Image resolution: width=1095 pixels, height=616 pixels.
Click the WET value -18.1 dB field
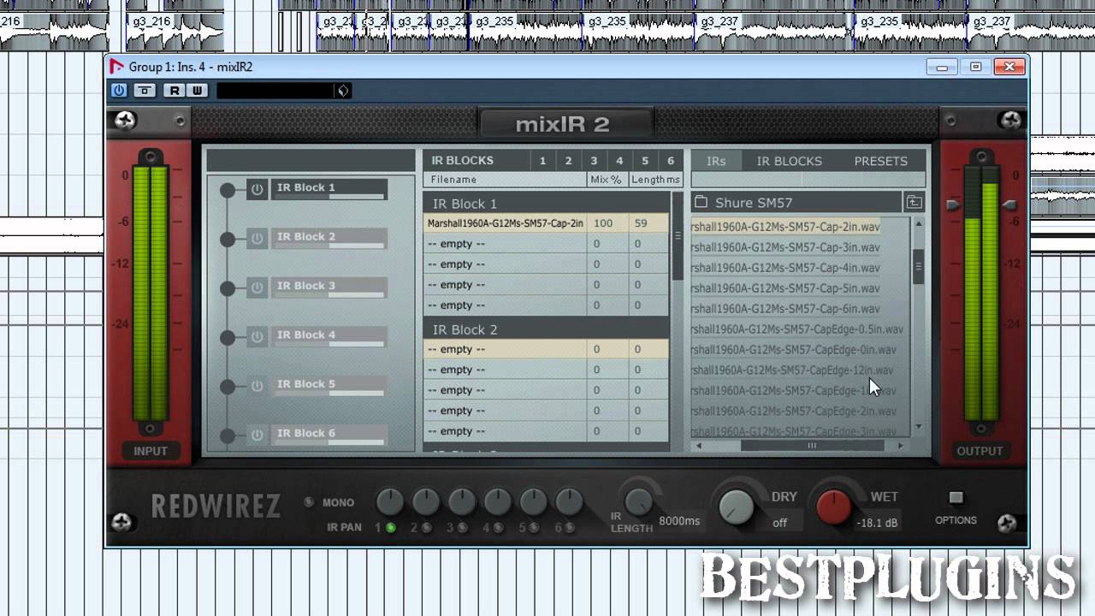point(877,523)
